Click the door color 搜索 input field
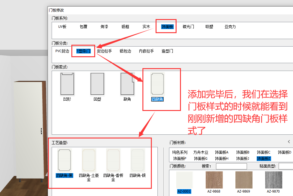The height and width of the screenshot is (196, 293). point(231,166)
